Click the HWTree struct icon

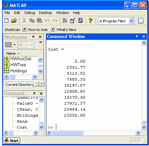point(7,65)
